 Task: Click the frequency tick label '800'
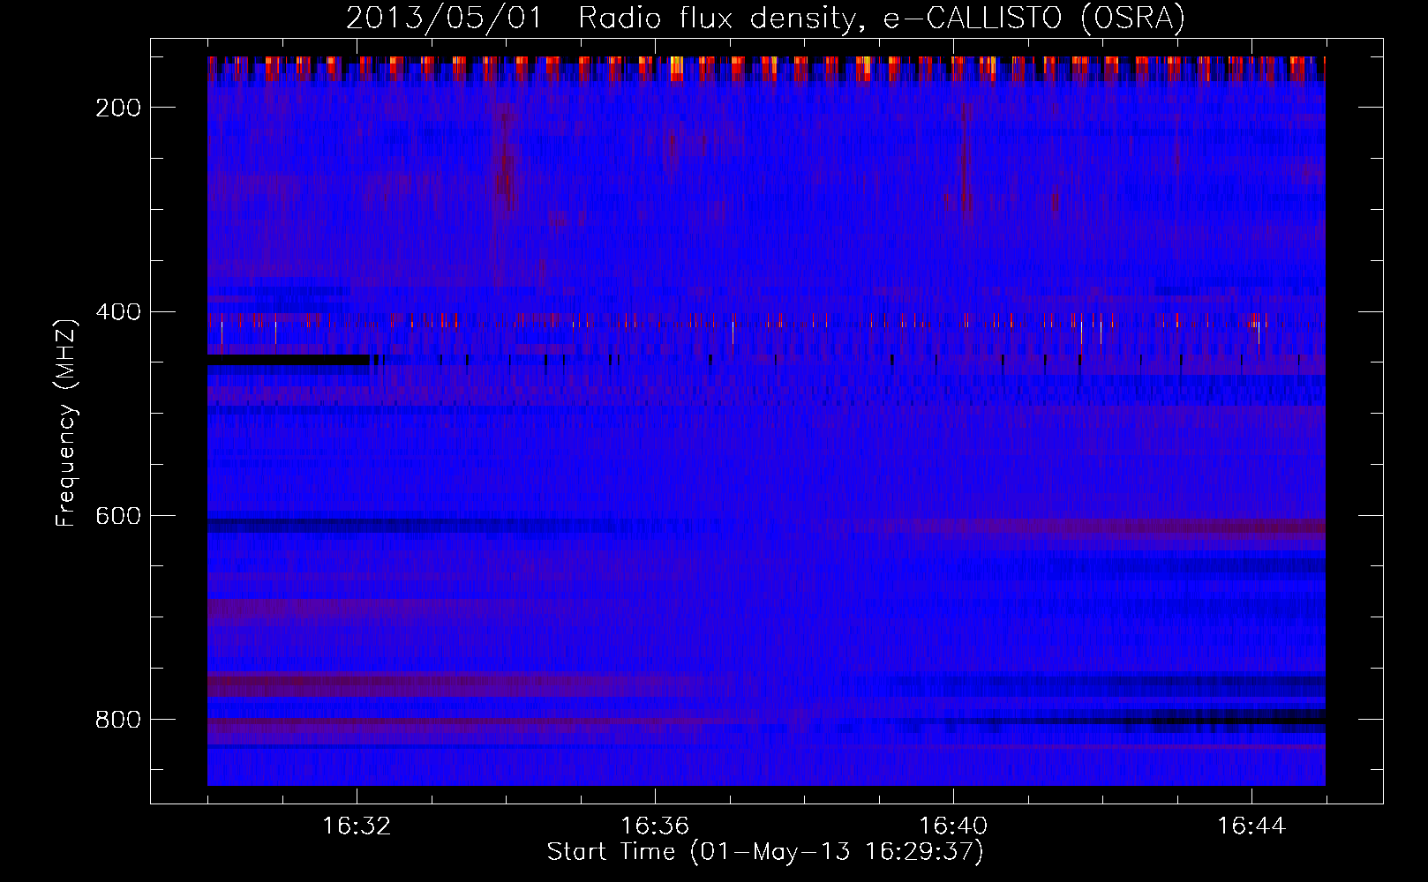[x=118, y=720]
